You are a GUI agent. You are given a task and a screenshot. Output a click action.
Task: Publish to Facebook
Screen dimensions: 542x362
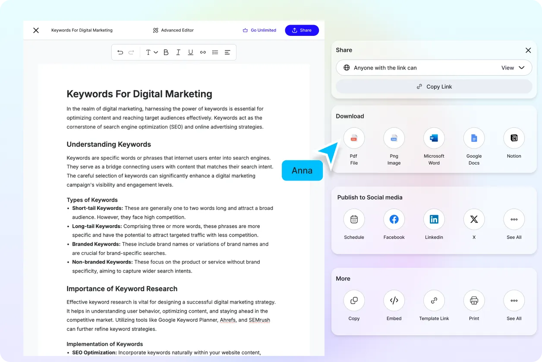(x=394, y=219)
